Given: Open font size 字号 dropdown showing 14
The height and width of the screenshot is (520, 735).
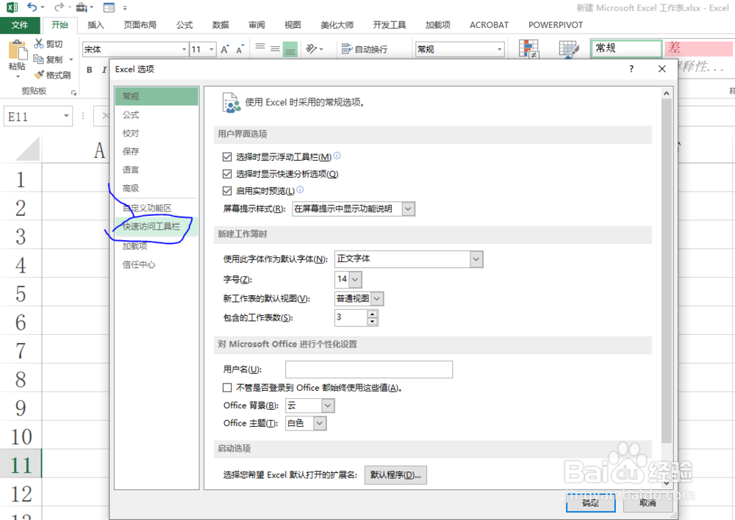Looking at the screenshot, I should 355,280.
